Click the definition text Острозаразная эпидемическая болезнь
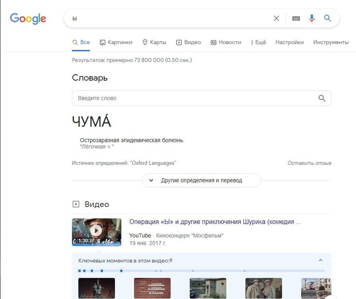The height and width of the screenshot is (299, 356). (132, 140)
